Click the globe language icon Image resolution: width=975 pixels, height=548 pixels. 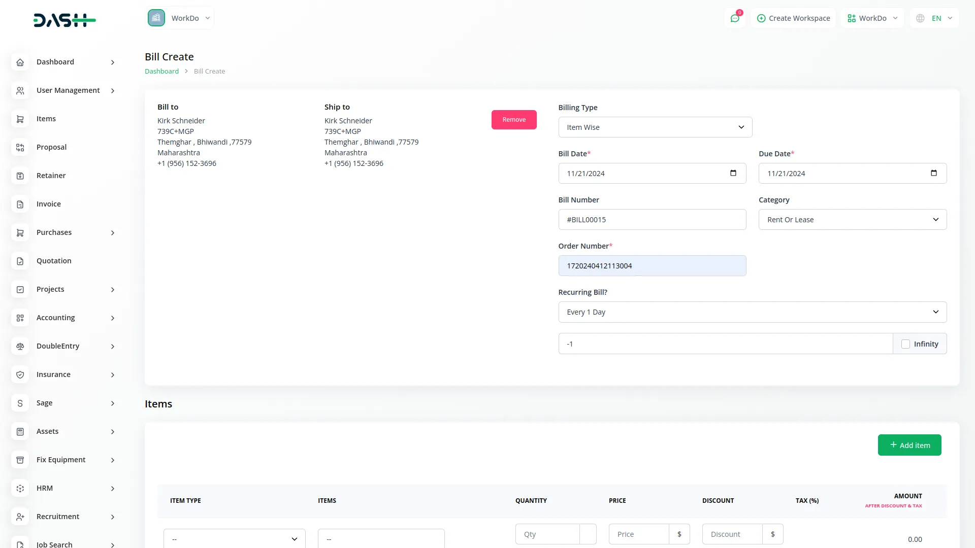pyautogui.click(x=920, y=18)
